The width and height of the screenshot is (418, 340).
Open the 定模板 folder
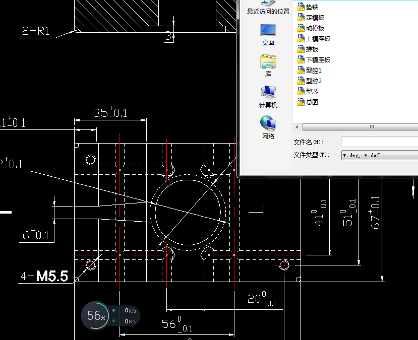click(x=311, y=17)
